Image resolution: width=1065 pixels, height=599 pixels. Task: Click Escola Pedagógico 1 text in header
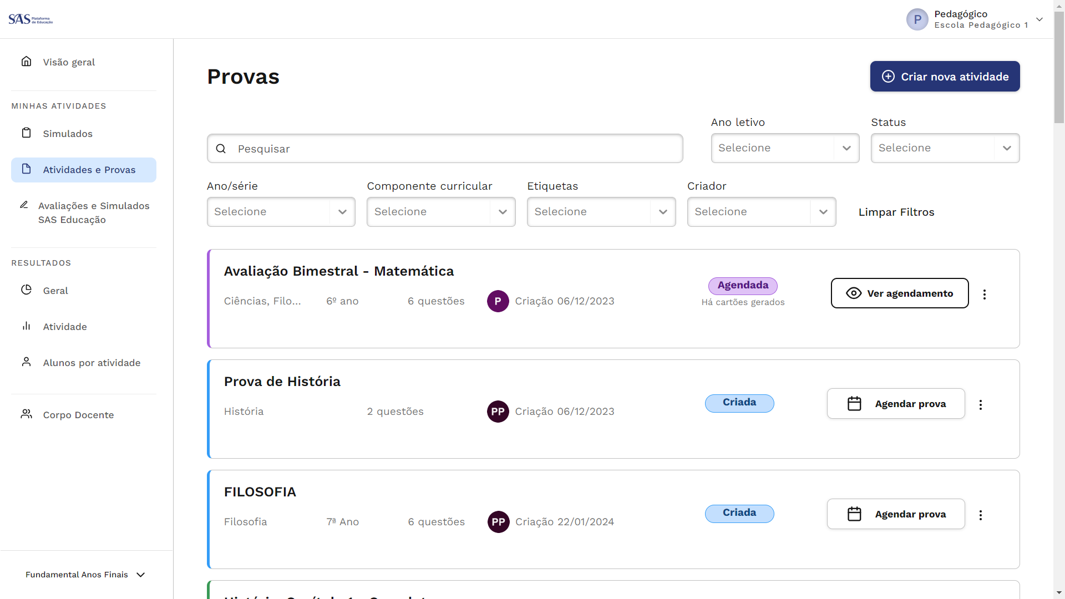tap(981, 26)
